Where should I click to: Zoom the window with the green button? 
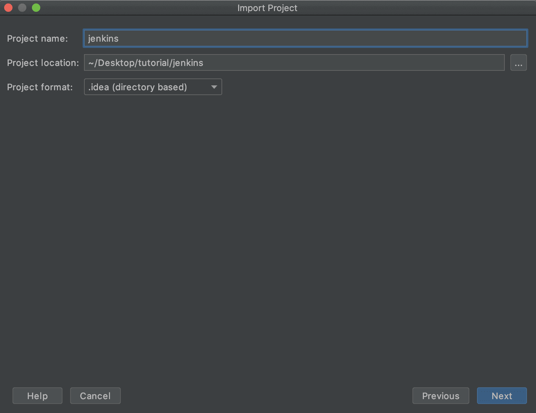coord(36,8)
